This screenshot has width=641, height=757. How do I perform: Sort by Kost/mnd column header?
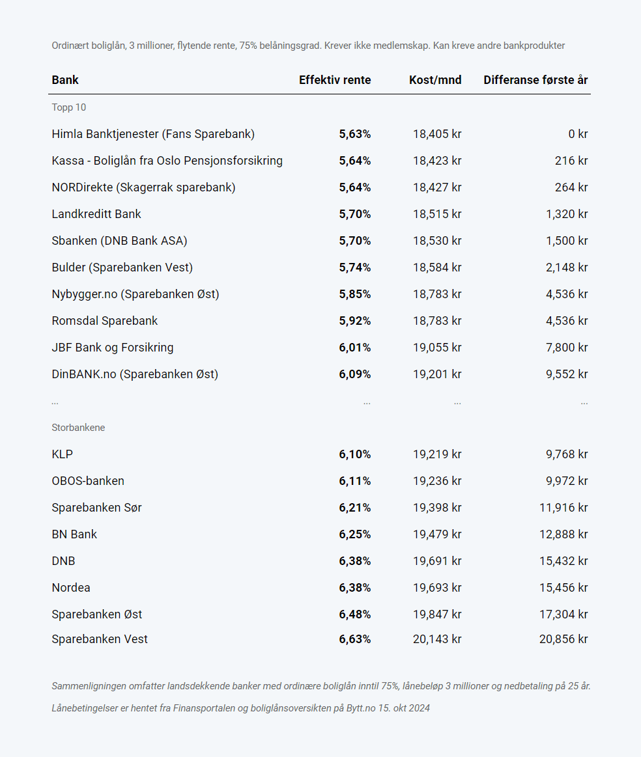(x=435, y=80)
